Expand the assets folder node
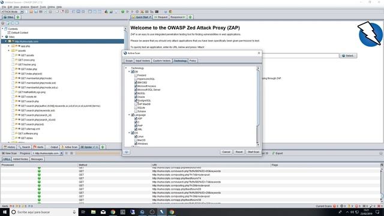Viewport: 384px width, 216px height. pos(9,50)
